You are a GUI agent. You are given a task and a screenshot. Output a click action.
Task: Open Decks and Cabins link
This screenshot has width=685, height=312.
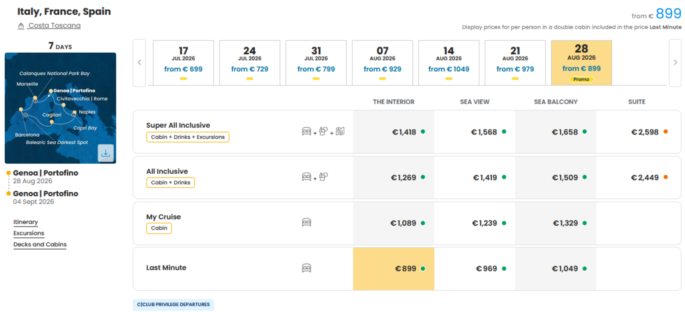point(40,245)
